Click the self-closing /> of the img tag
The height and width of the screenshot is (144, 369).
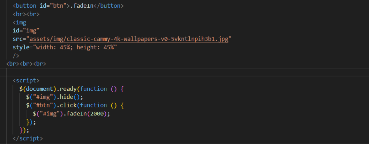point(16,56)
